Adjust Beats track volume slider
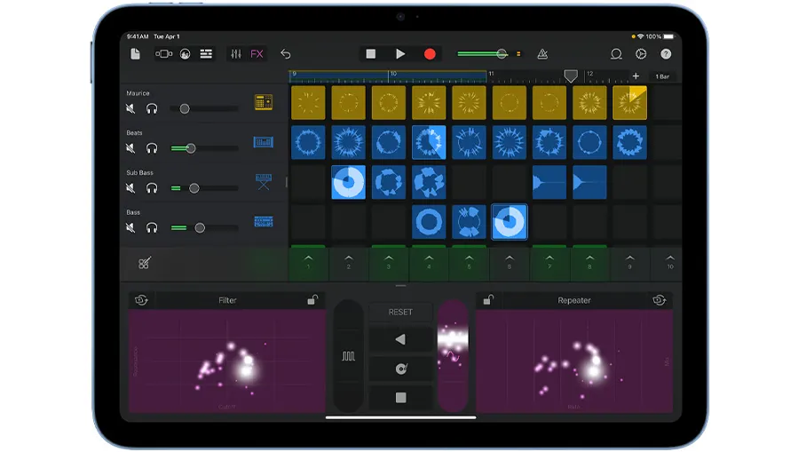Screen dimensions: 799x452 (204, 148)
